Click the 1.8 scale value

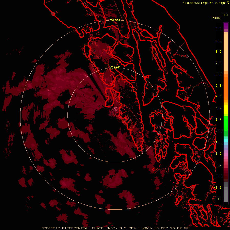[218, 142]
